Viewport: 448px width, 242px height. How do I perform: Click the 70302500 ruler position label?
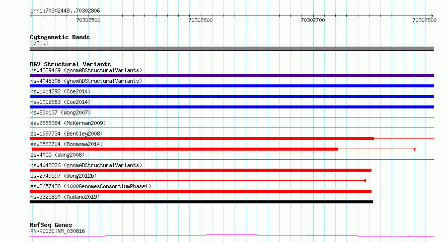[88, 20]
